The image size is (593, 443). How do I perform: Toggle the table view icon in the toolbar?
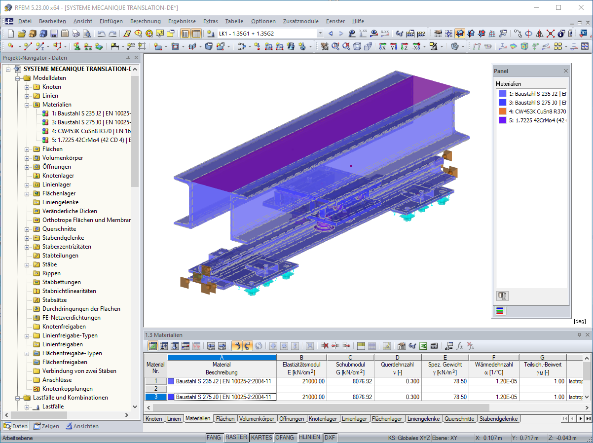[x=196, y=34]
